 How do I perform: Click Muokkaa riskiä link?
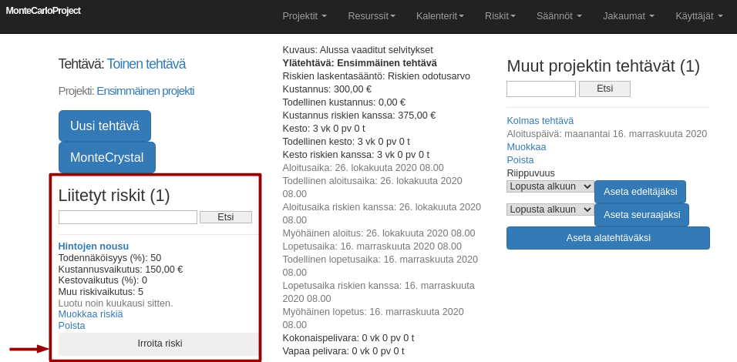point(90,313)
